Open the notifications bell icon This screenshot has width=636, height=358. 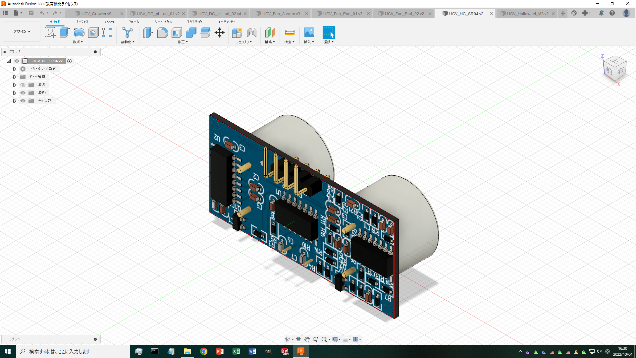coord(601,13)
